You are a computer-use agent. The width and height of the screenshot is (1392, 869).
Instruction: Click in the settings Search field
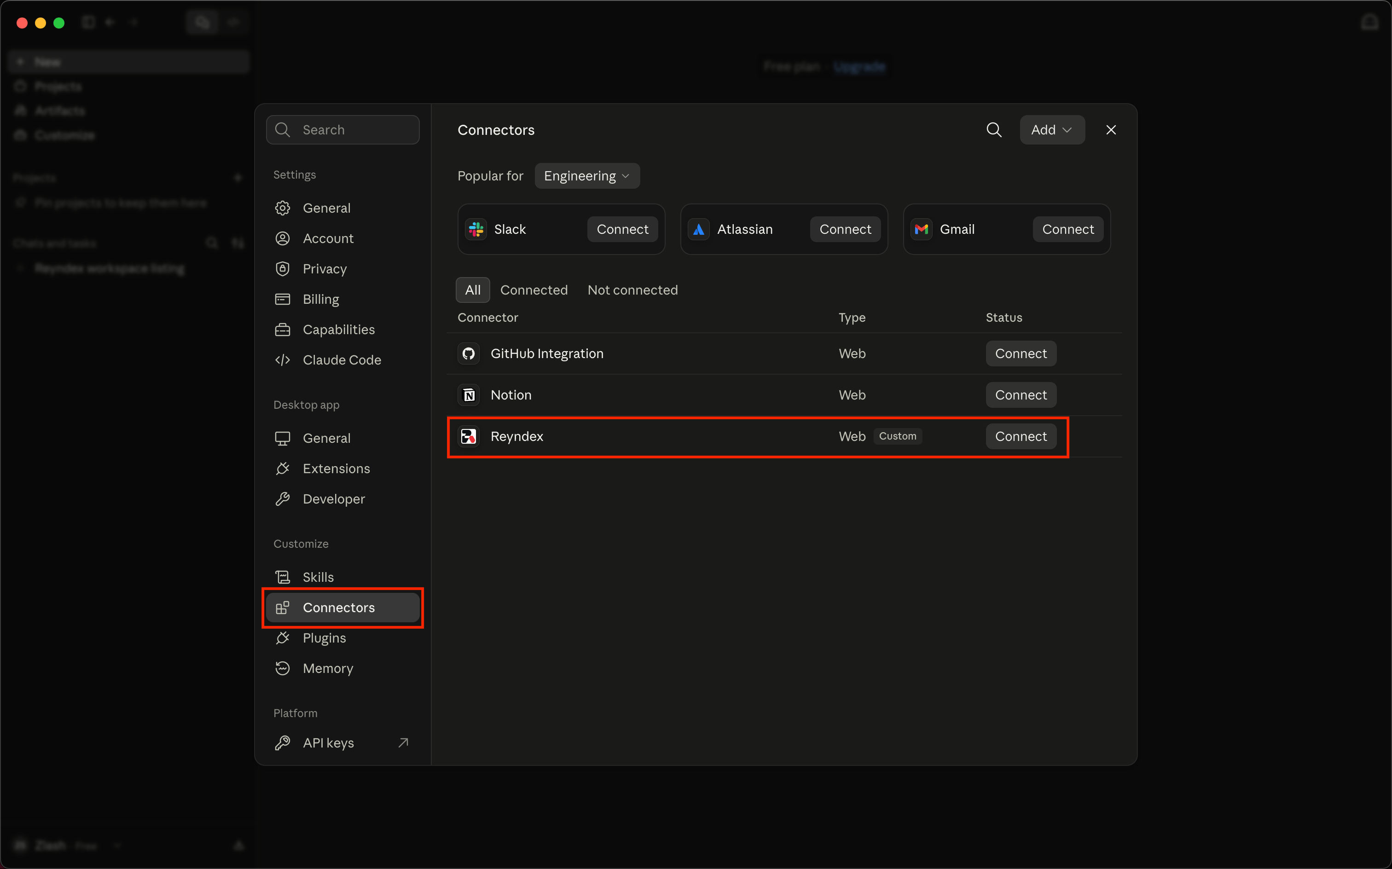342,130
